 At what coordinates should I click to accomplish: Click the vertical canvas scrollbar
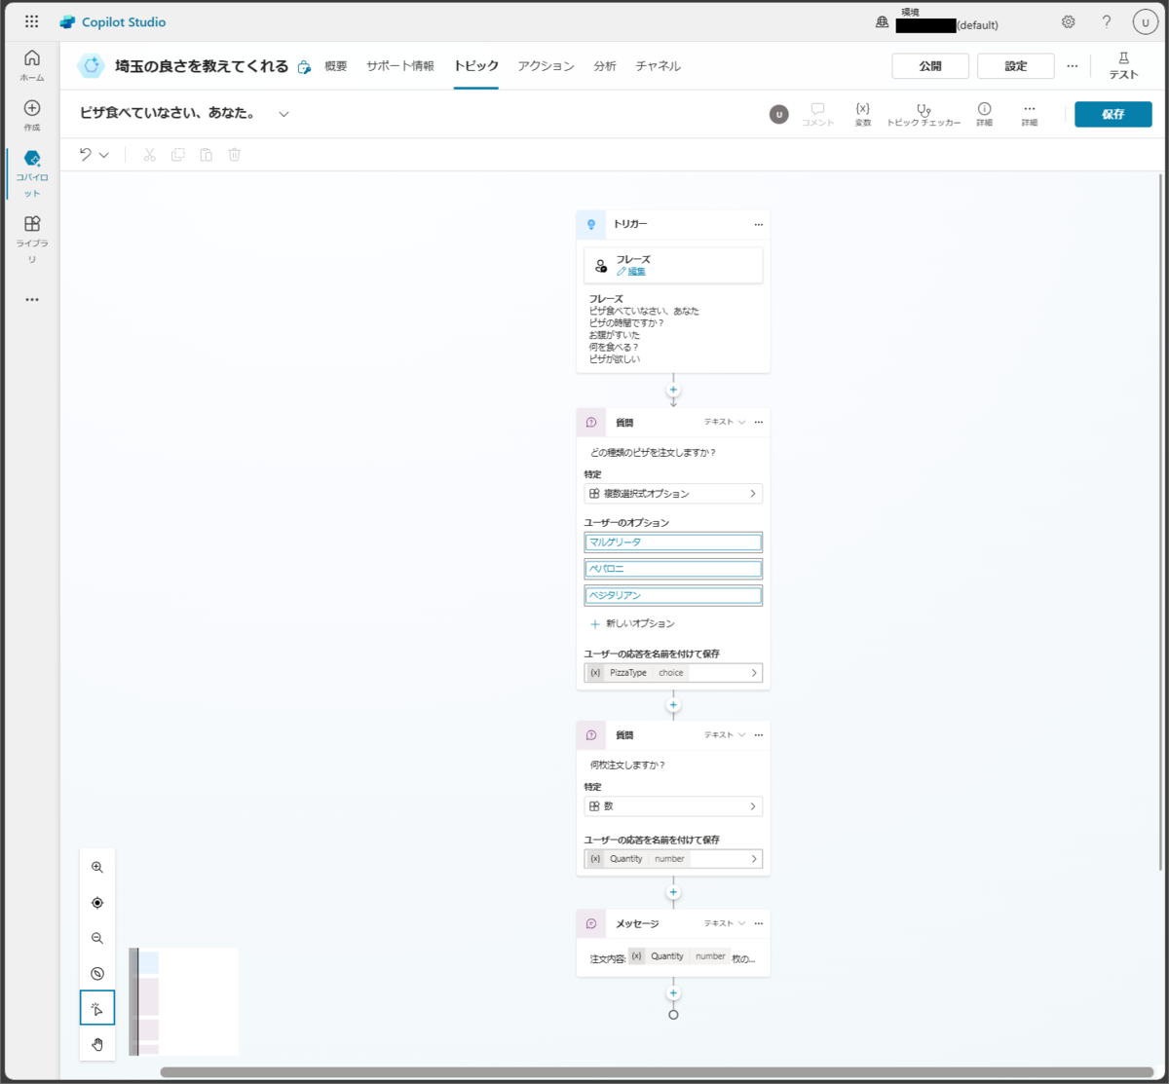[1159, 522]
